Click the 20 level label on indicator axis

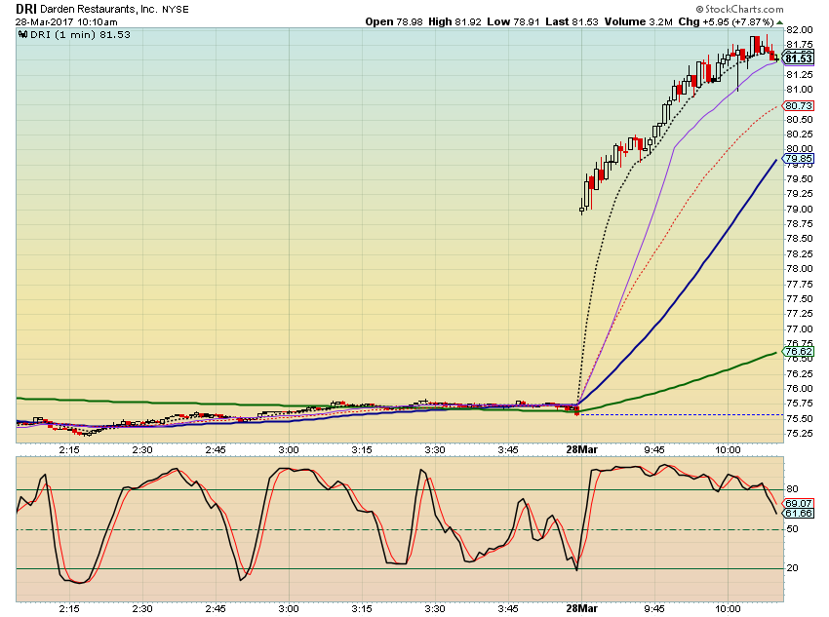point(793,568)
